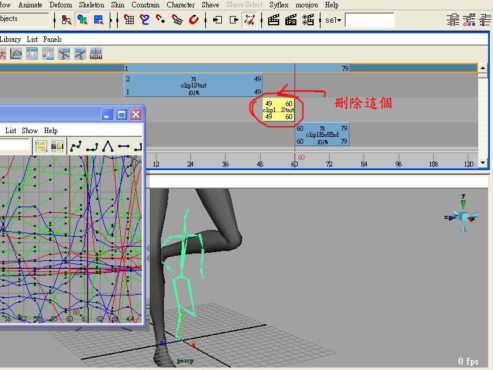Toggle construction history icon
Screen dimensions: 493x370
(250, 20)
